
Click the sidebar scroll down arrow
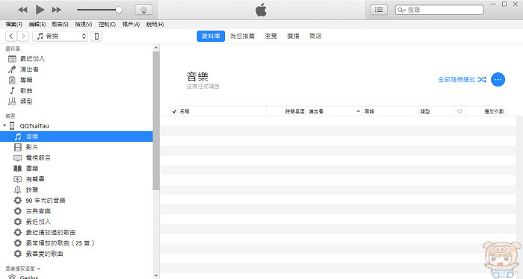(x=156, y=275)
